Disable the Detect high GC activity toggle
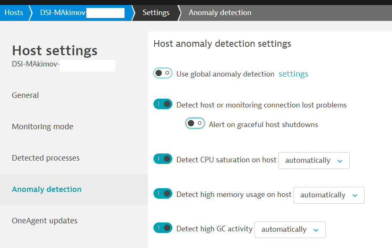The image size is (392, 248). click(163, 228)
